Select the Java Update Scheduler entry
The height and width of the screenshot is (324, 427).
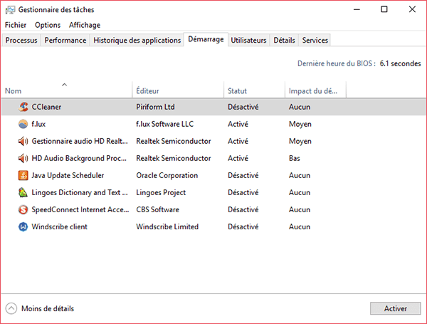(68, 175)
